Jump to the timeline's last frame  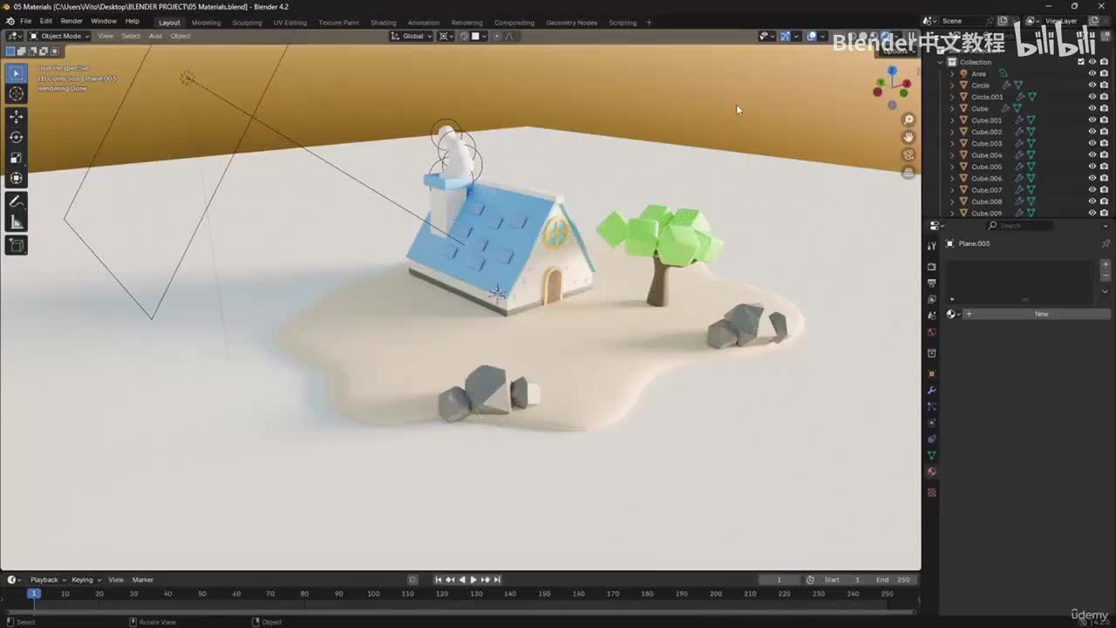pyautogui.click(x=498, y=580)
